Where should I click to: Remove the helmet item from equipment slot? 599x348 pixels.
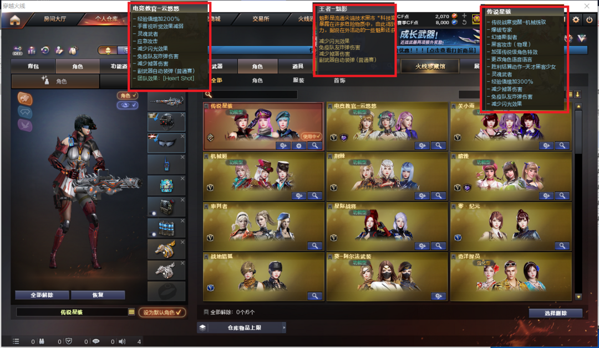[x=182, y=115]
